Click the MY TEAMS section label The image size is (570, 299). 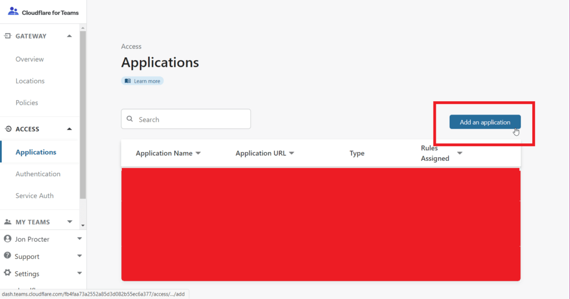click(x=33, y=222)
